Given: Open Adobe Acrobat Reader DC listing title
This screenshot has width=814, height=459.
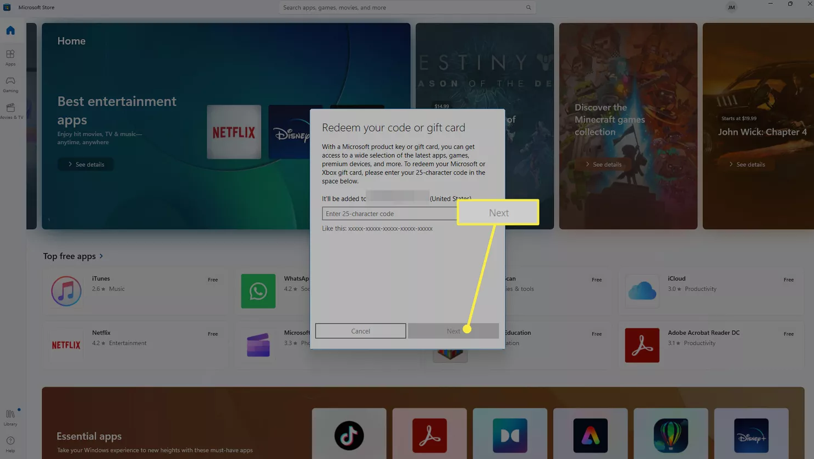Looking at the screenshot, I should tap(703, 332).
